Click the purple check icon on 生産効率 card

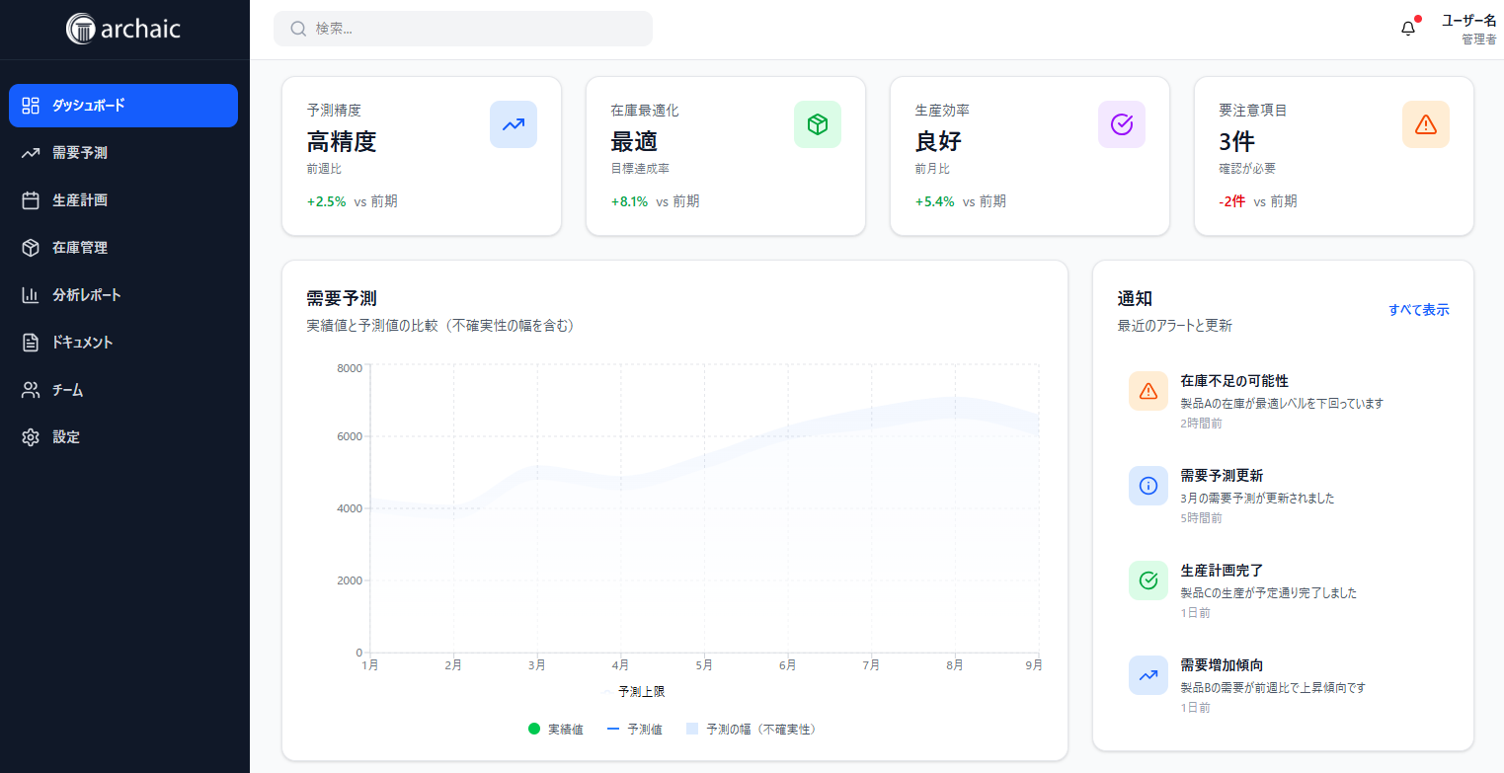(1121, 124)
